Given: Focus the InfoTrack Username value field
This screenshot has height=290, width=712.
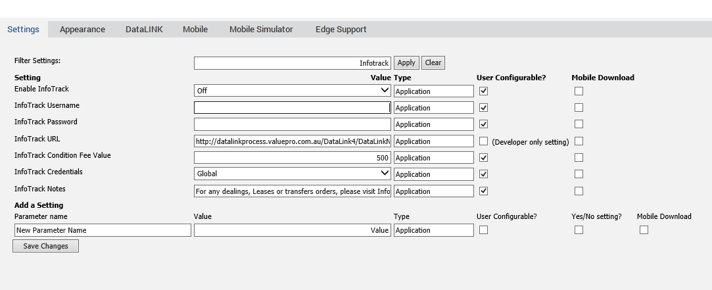Looking at the screenshot, I should click(292, 108).
